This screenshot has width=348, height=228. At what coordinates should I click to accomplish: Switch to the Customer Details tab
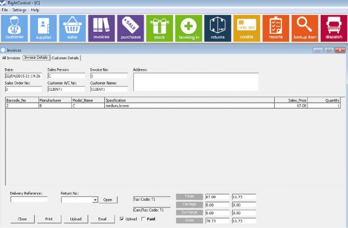tap(65, 58)
